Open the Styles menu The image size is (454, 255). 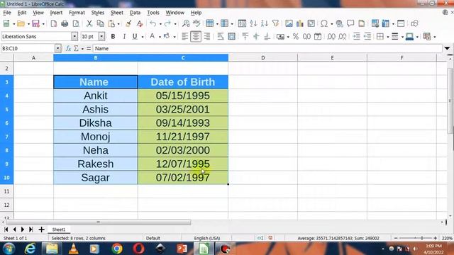pyautogui.click(x=98, y=13)
